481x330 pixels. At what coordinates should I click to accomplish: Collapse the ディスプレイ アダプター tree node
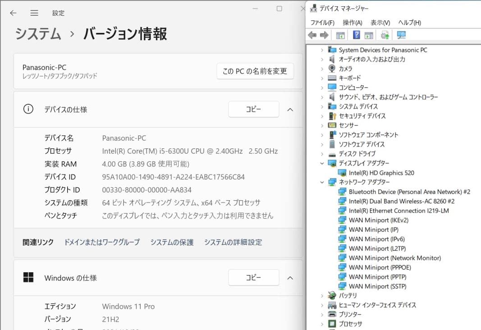[x=322, y=163]
